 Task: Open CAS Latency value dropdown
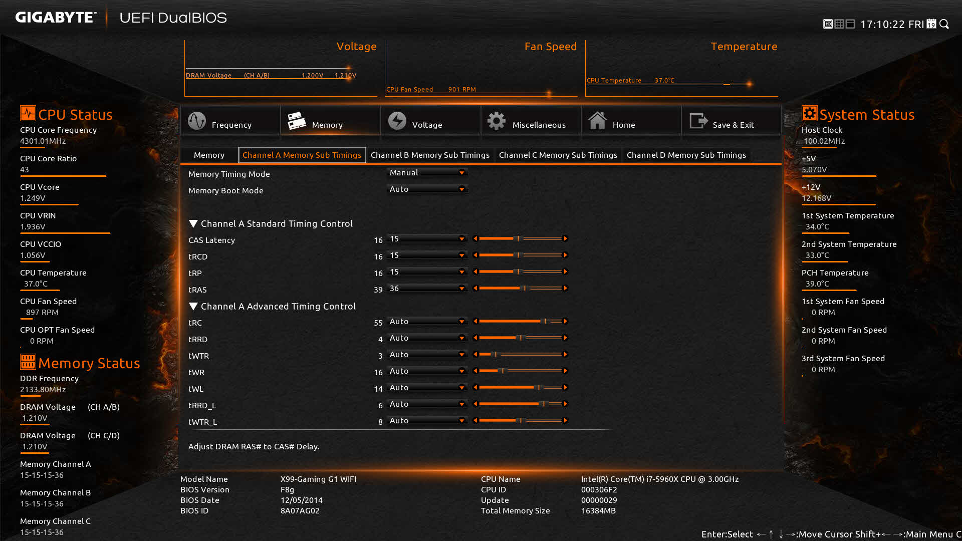[x=427, y=238]
